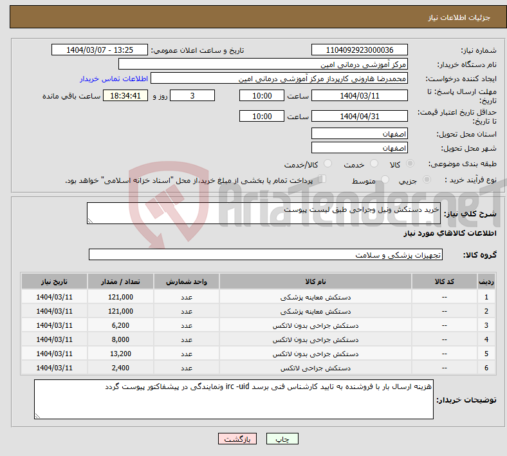Select the کالا radio button
The width and height of the screenshot is (507, 456).
pyautogui.click(x=410, y=164)
